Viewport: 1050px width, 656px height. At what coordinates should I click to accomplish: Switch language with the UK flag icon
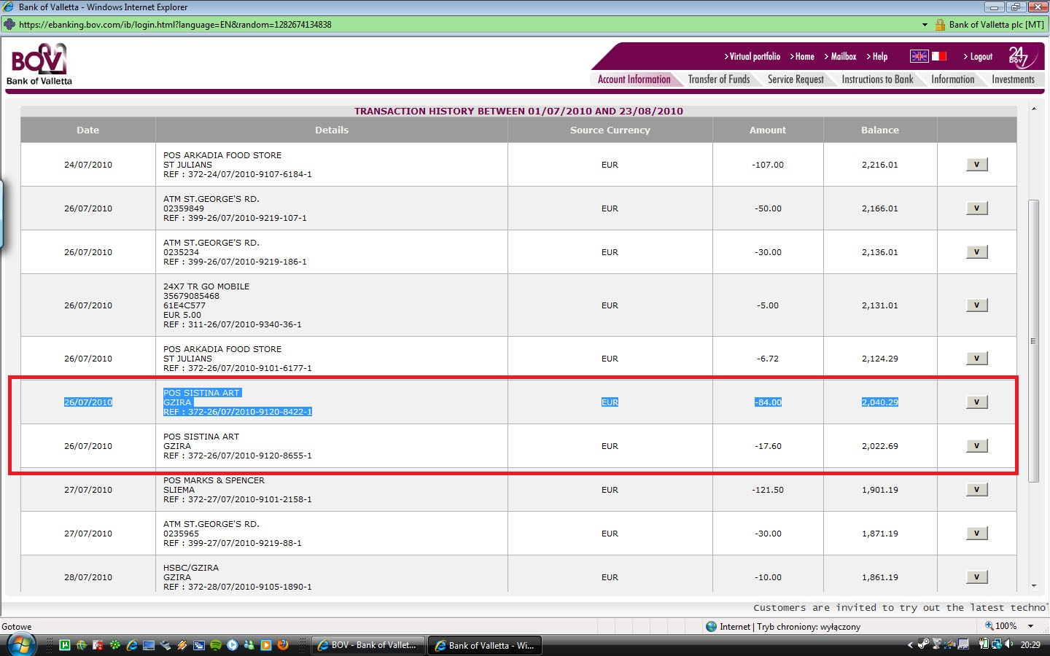(x=919, y=56)
